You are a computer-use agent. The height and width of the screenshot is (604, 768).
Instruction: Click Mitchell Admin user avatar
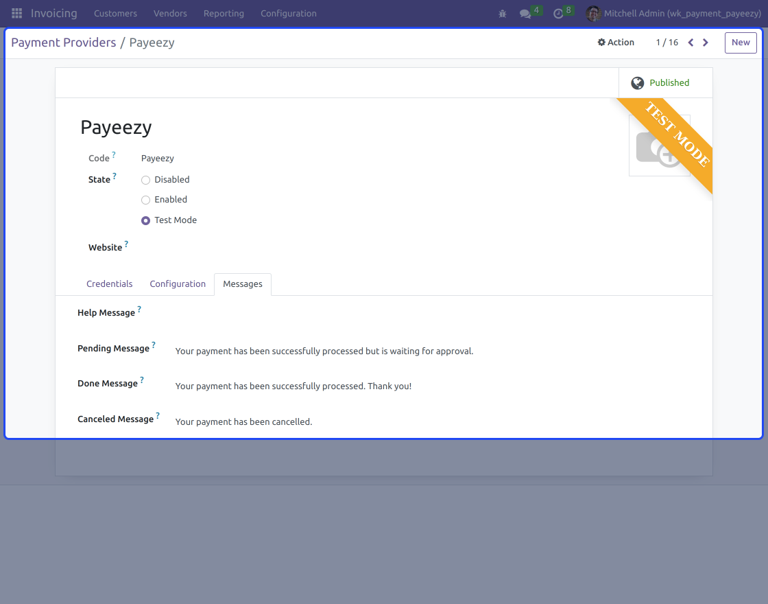[593, 13]
